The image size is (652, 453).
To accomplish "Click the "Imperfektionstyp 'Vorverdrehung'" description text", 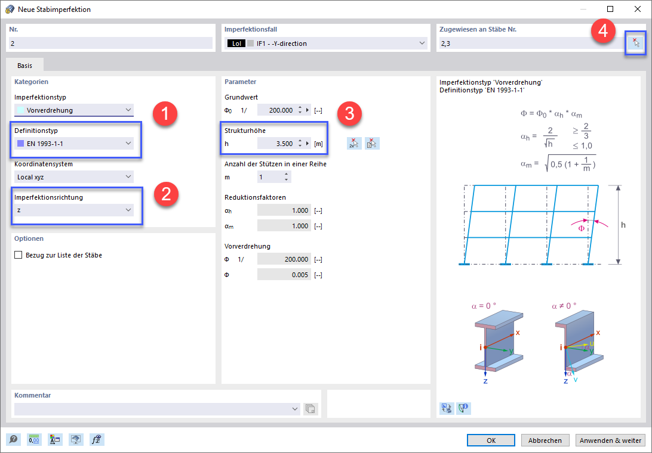I will click(491, 82).
